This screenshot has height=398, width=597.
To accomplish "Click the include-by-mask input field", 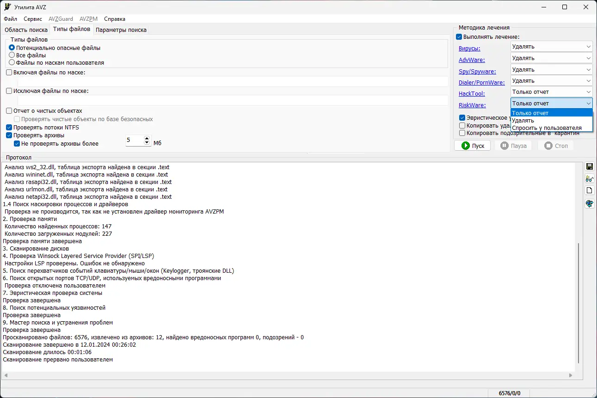I will (x=233, y=81).
